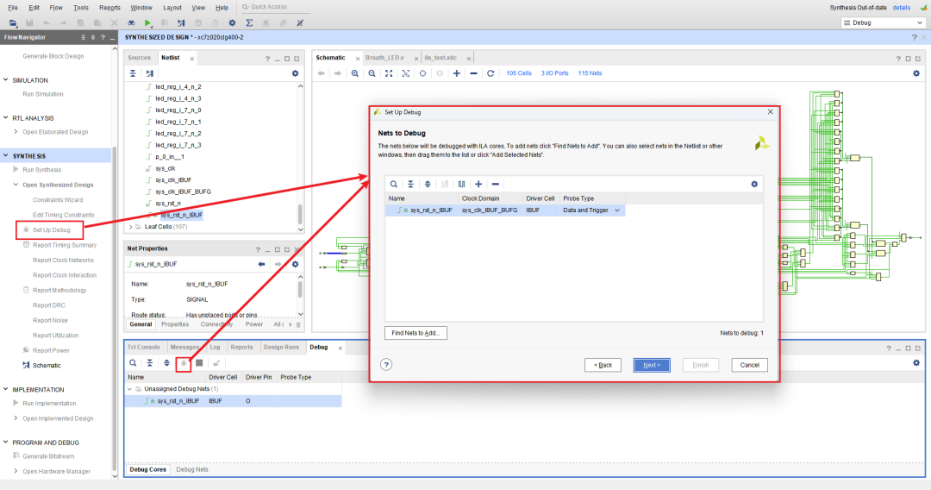
Task: Click collapse all icon in Set Up Debug dialog
Action: click(410, 184)
